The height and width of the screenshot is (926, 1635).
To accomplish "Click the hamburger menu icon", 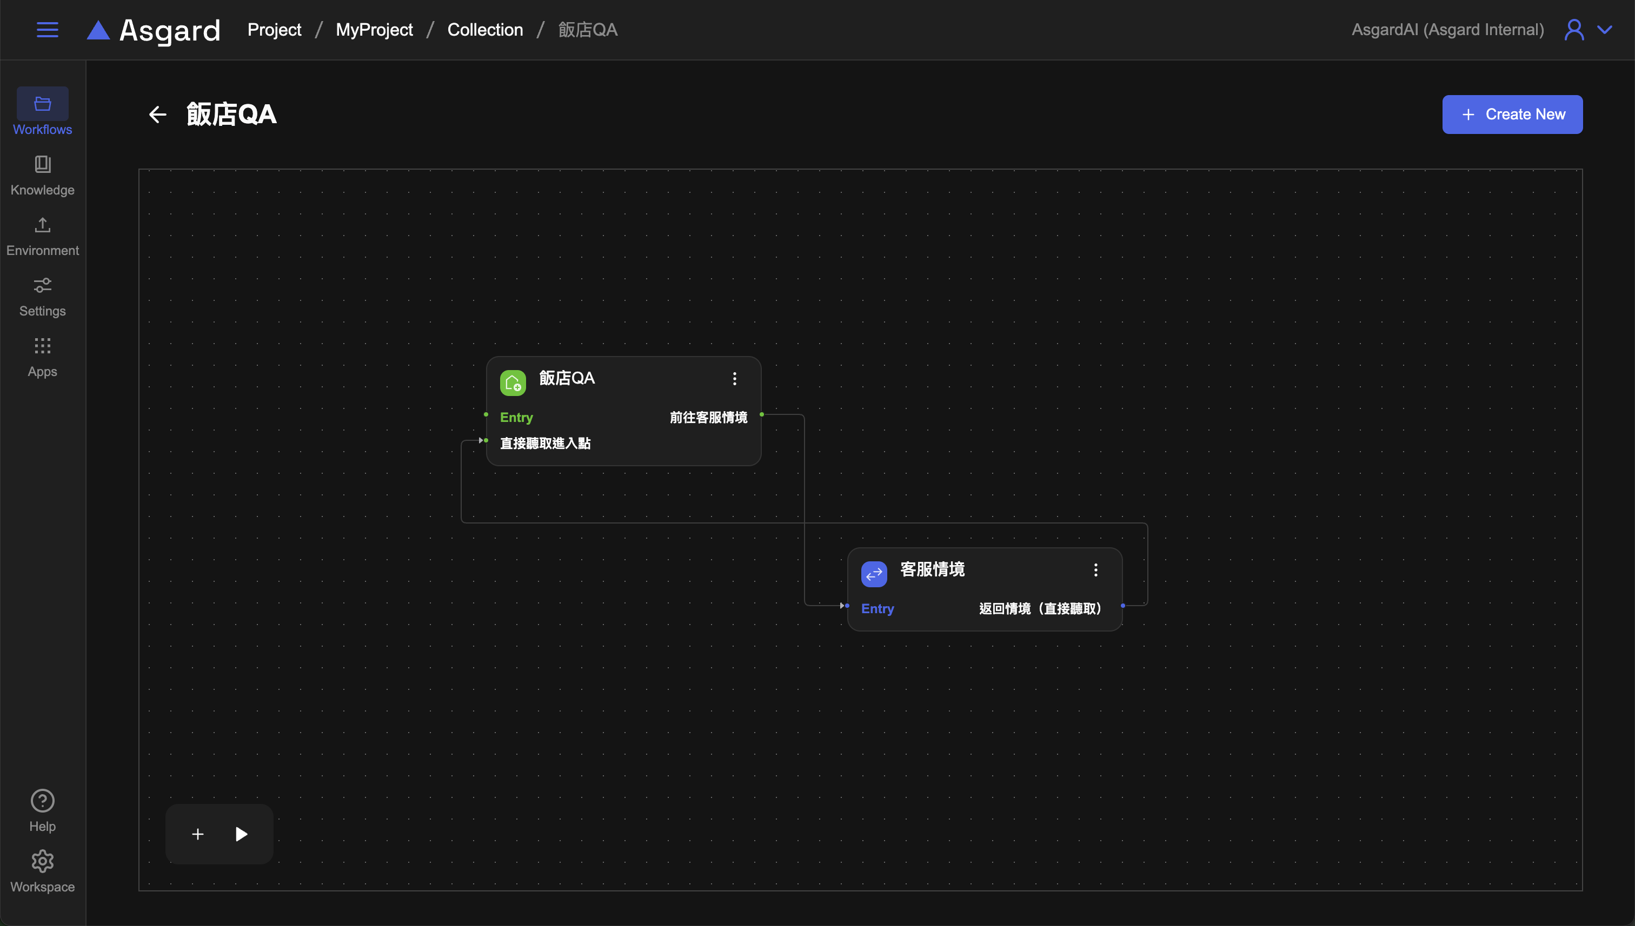I will tap(47, 30).
